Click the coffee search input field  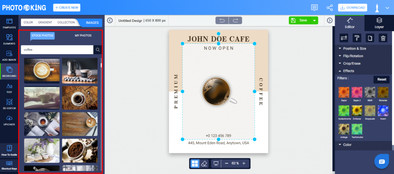coord(57,50)
